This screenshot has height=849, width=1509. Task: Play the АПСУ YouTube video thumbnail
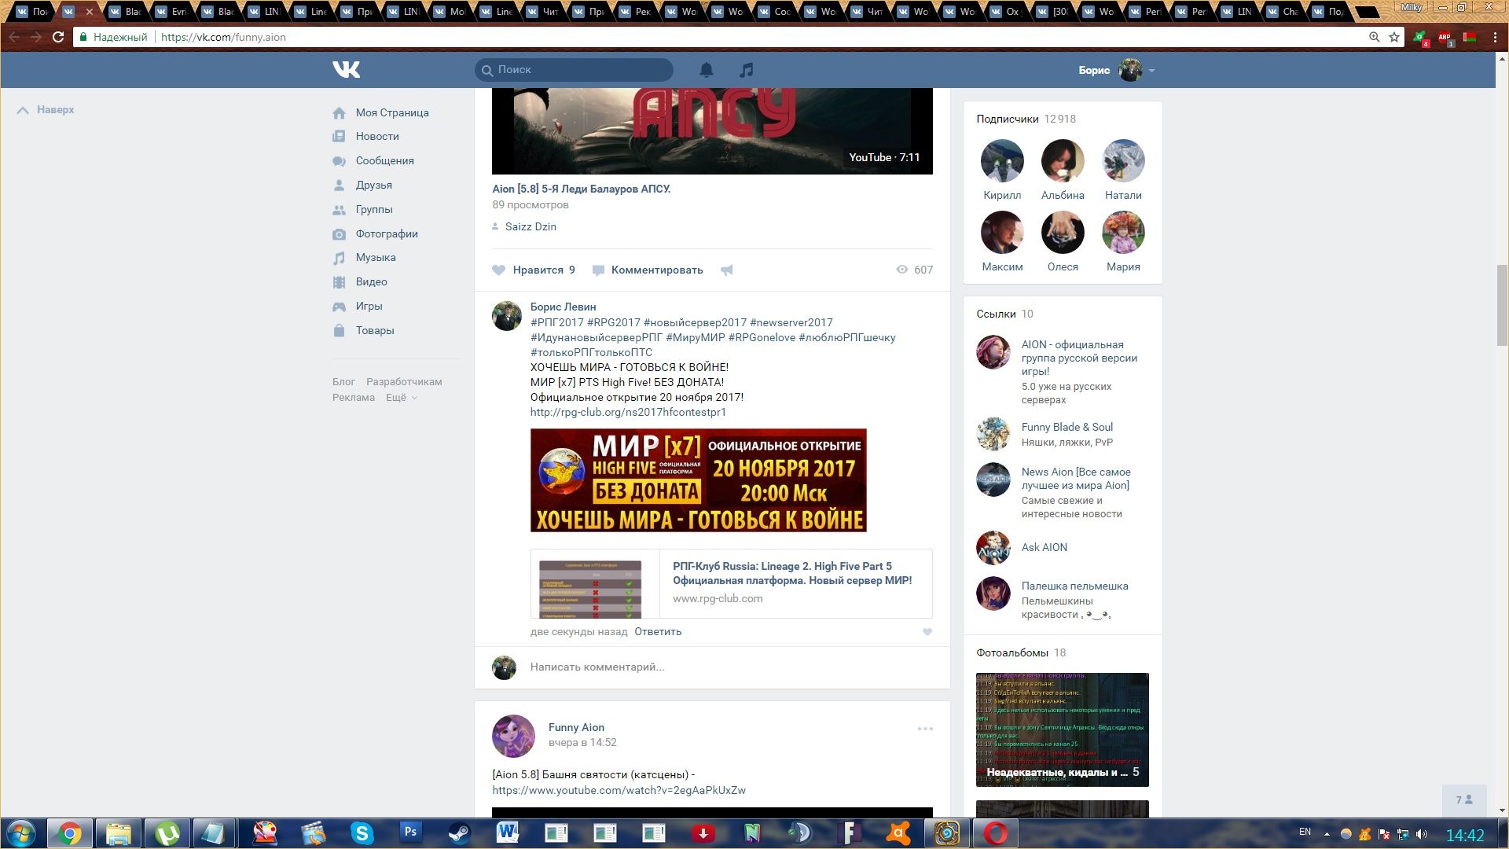[x=712, y=130]
